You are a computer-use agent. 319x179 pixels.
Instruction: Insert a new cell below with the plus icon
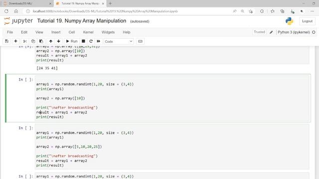pos(15,41)
